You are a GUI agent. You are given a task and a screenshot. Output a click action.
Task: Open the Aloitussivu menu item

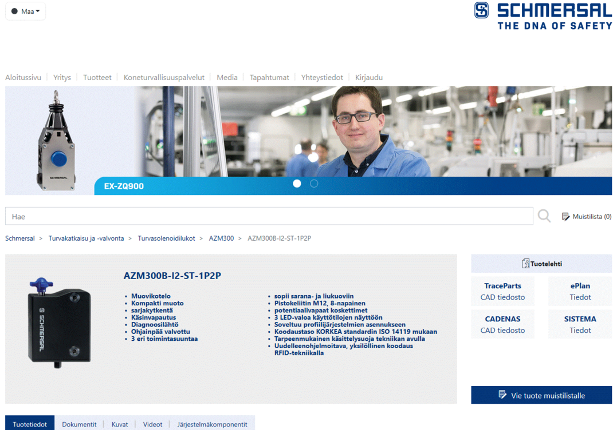click(x=23, y=77)
